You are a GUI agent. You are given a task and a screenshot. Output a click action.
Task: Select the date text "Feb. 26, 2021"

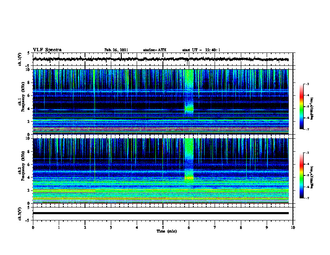click(x=116, y=50)
